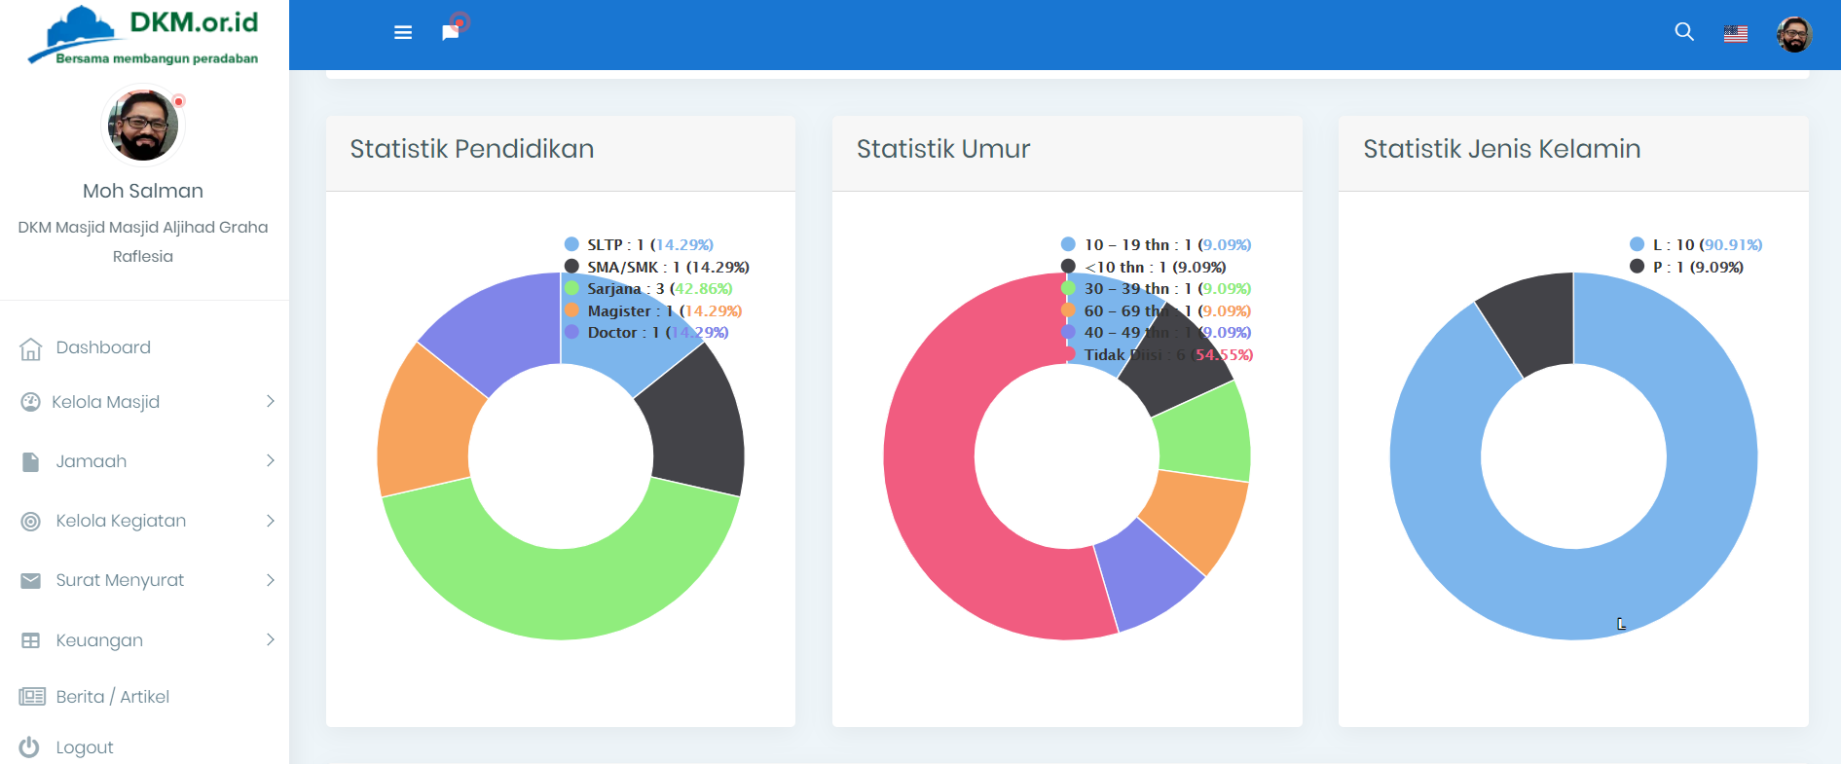Click the Dashboard home icon
Screen dimensions: 1841x764
[31, 348]
